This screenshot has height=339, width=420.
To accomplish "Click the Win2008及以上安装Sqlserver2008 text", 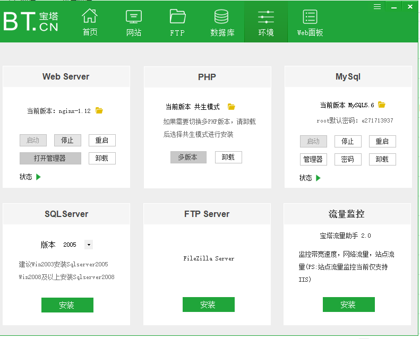I will (x=67, y=277).
